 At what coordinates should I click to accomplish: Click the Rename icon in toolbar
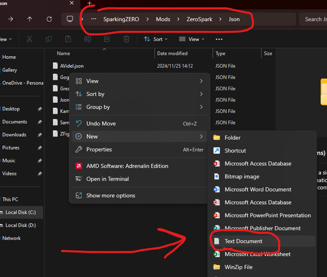click(88, 39)
